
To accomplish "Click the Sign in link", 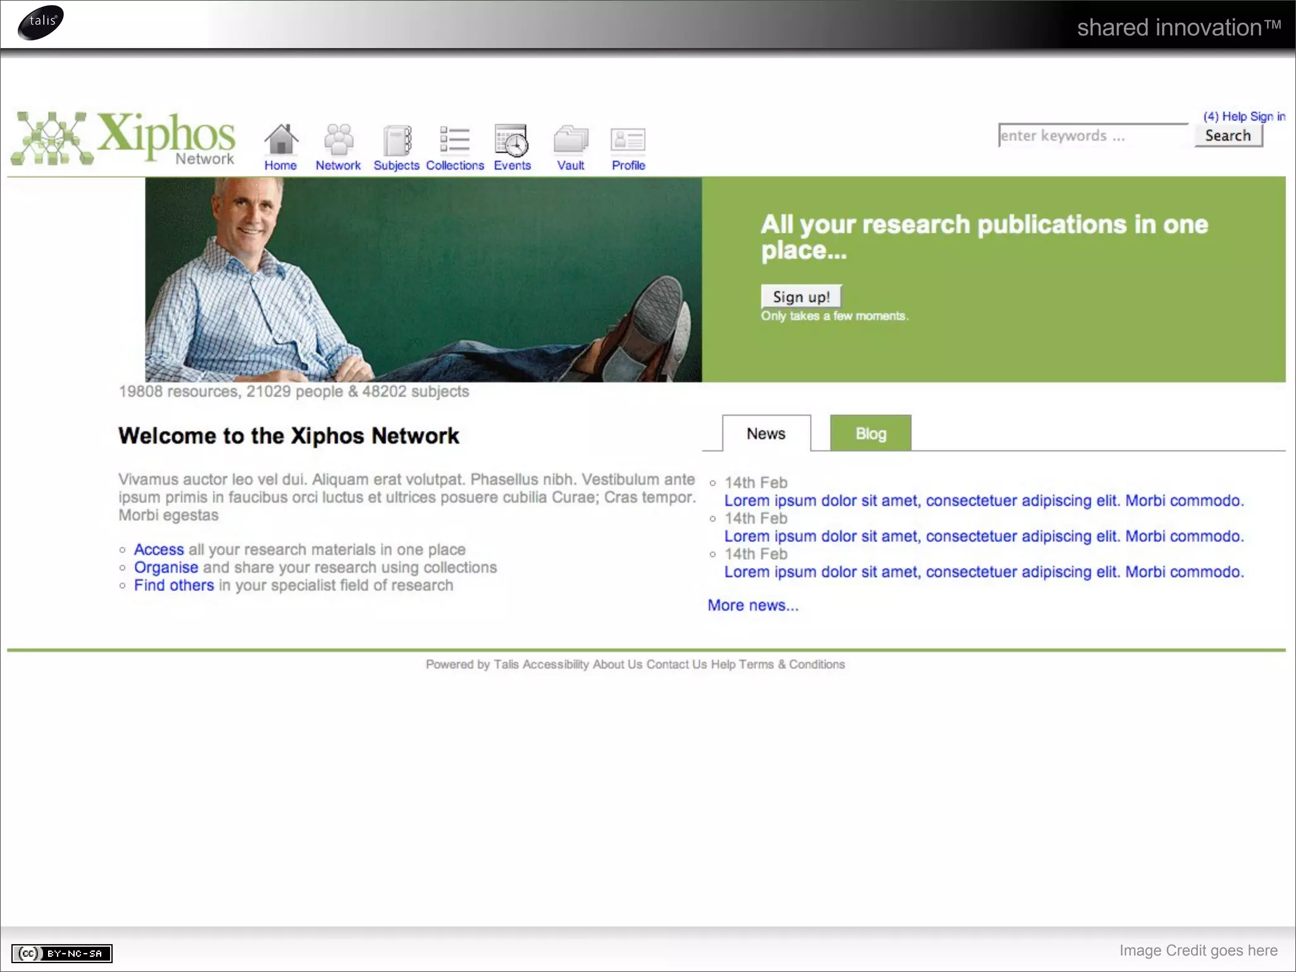I will [x=1268, y=116].
